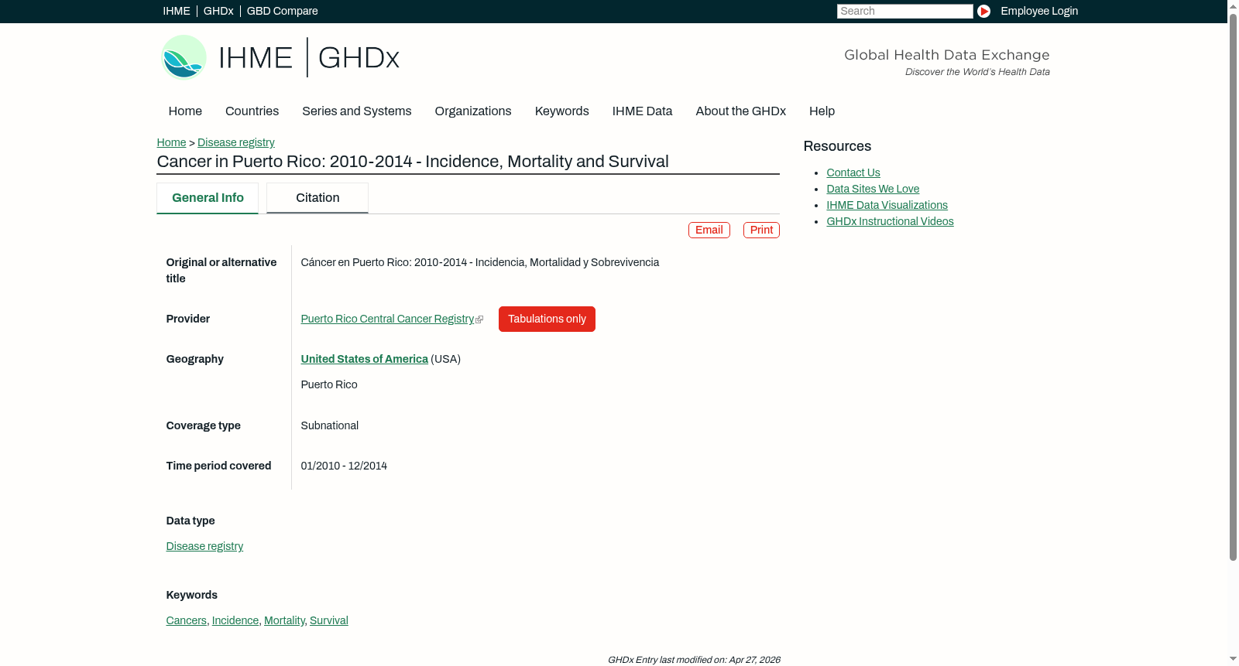
Task: Click the page title Cancer in Puerto Rico
Action: tap(413, 162)
